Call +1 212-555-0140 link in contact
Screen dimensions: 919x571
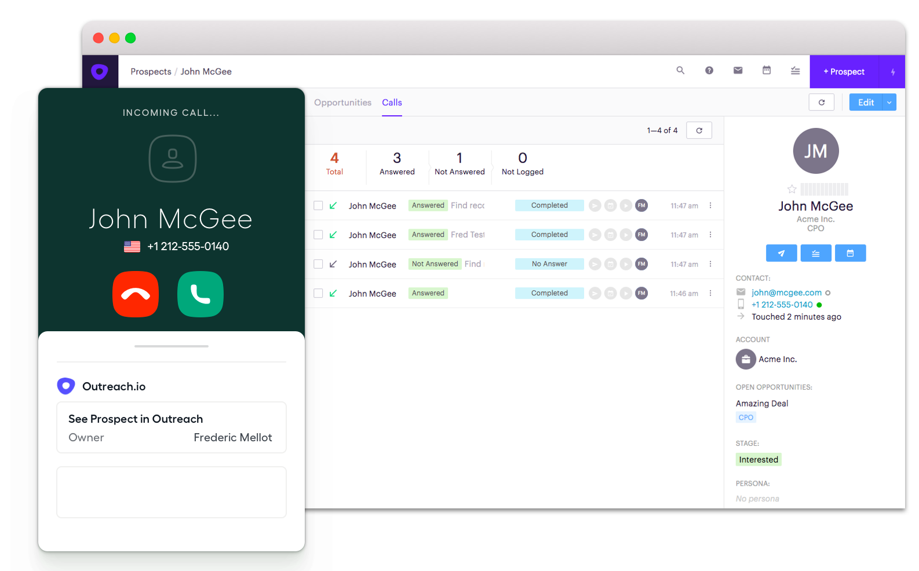point(782,305)
